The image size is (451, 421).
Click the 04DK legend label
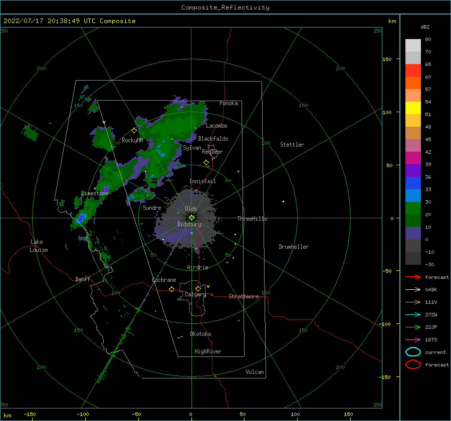[431, 290]
